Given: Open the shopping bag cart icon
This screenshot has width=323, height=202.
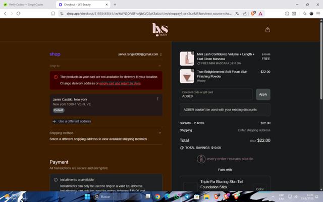Looking at the screenshot, I should [267, 30].
